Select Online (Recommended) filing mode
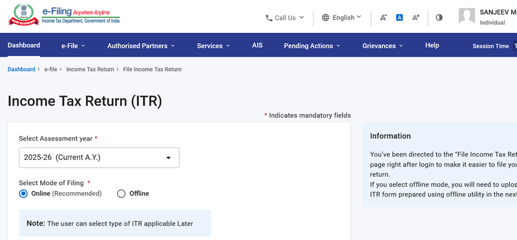Viewport: 517px width, 240px height. point(23,194)
